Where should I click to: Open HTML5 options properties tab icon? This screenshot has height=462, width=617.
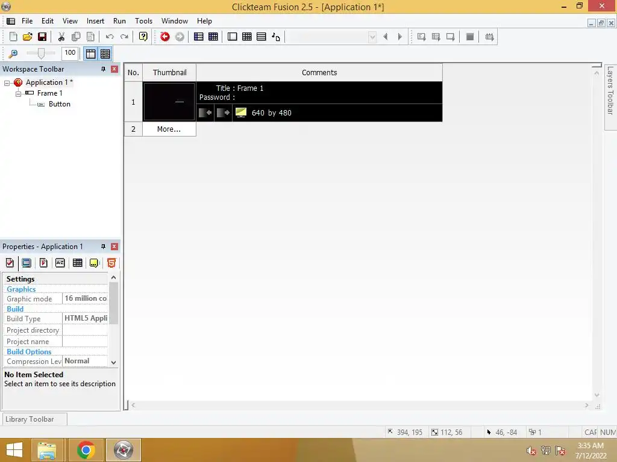click(x=111, y=263)
